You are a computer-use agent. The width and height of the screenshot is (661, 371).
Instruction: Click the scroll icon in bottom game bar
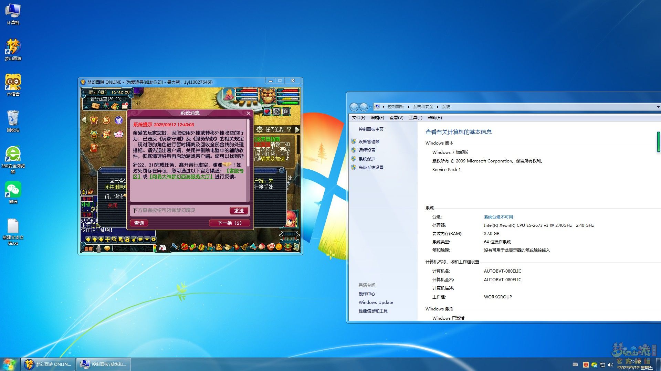click(x=228, y=247)
